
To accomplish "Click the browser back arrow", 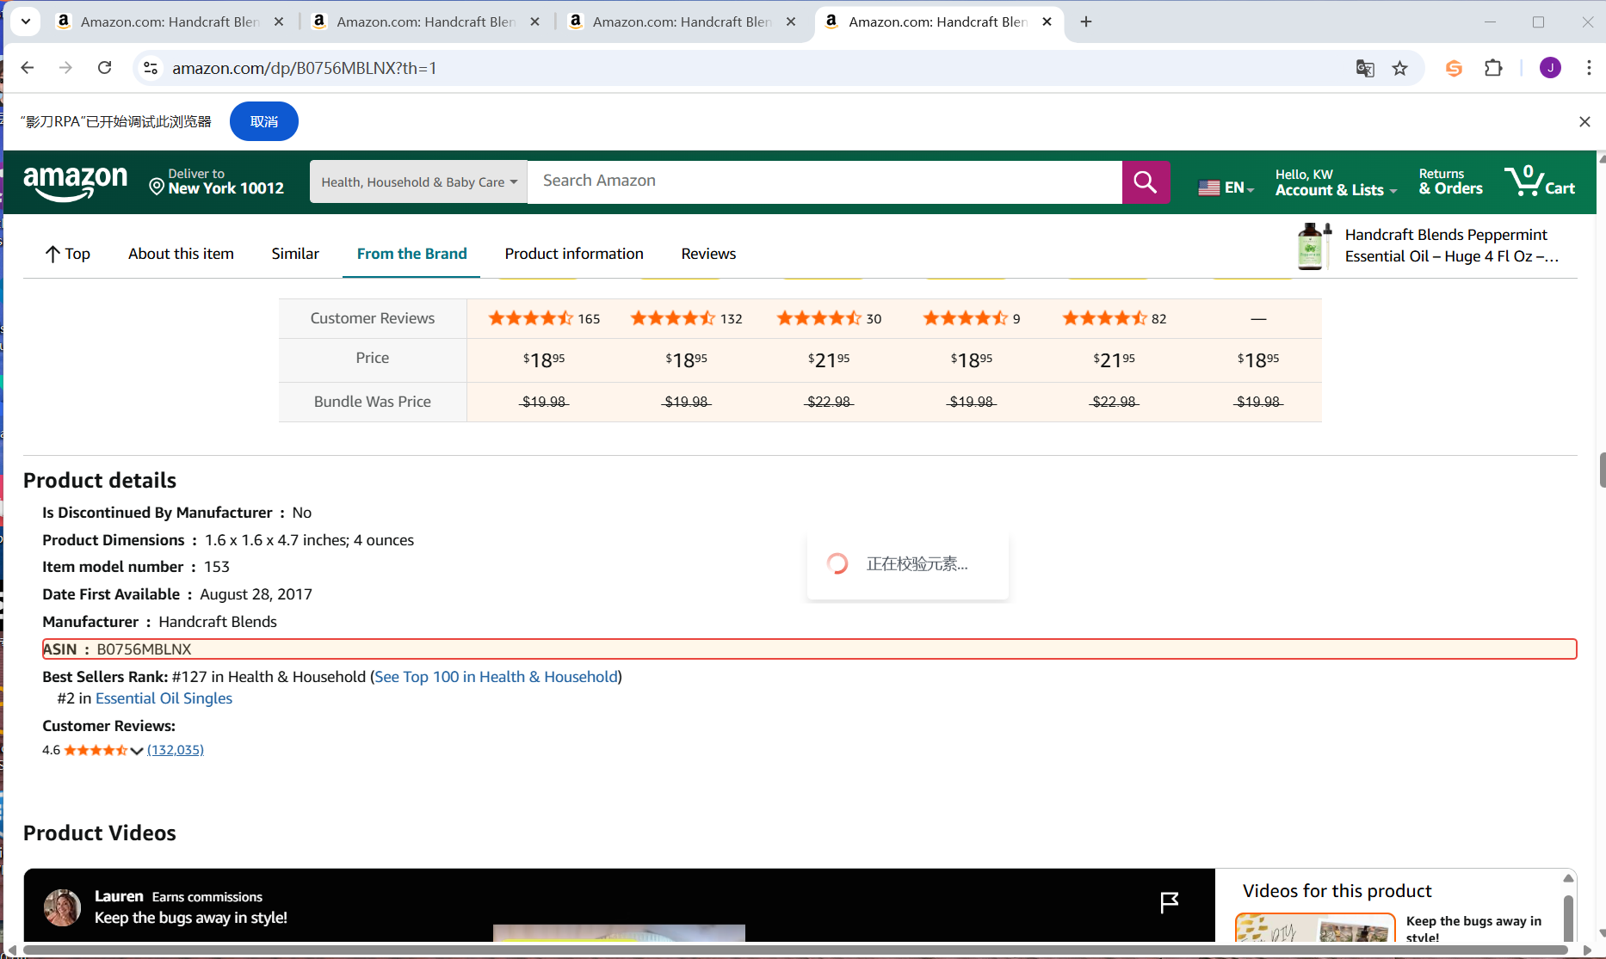I will pos(28,68).
